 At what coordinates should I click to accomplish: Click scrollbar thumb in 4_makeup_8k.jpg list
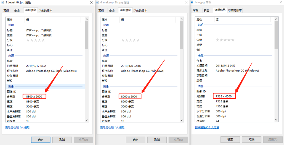(181, 35)
